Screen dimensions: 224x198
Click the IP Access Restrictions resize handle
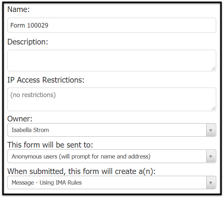click(x=213, y=108)
